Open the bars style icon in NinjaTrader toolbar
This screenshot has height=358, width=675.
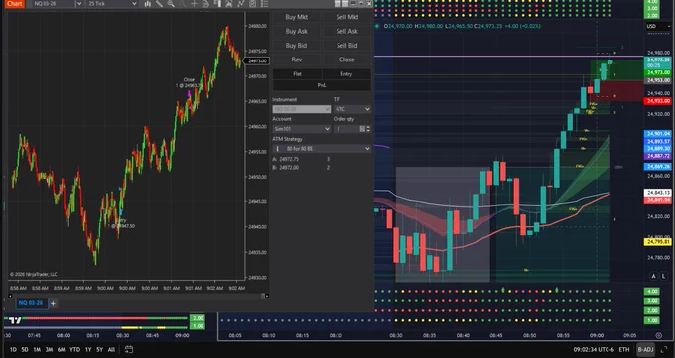[x=148, y=4]
